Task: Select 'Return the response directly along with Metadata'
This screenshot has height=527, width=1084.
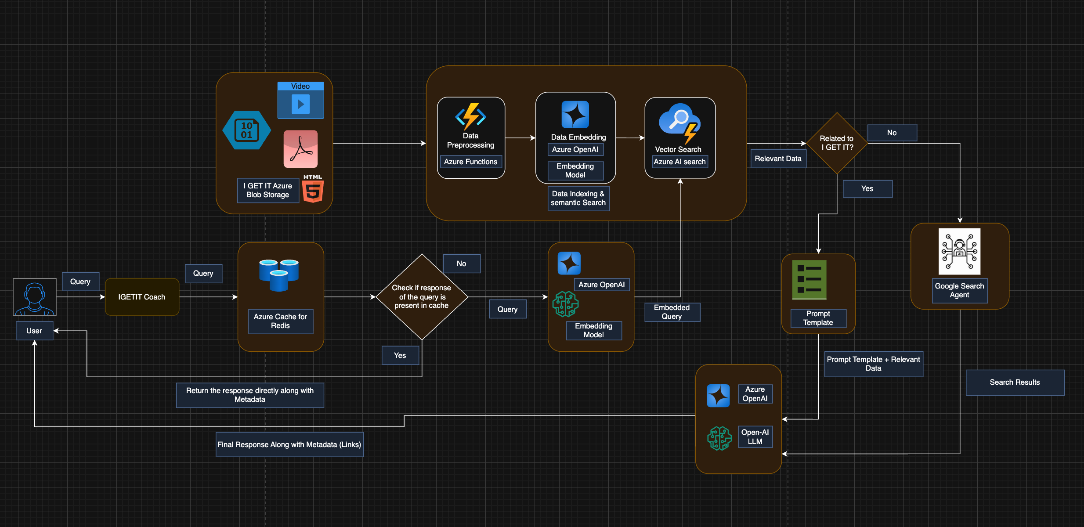Action: point(250,395)
